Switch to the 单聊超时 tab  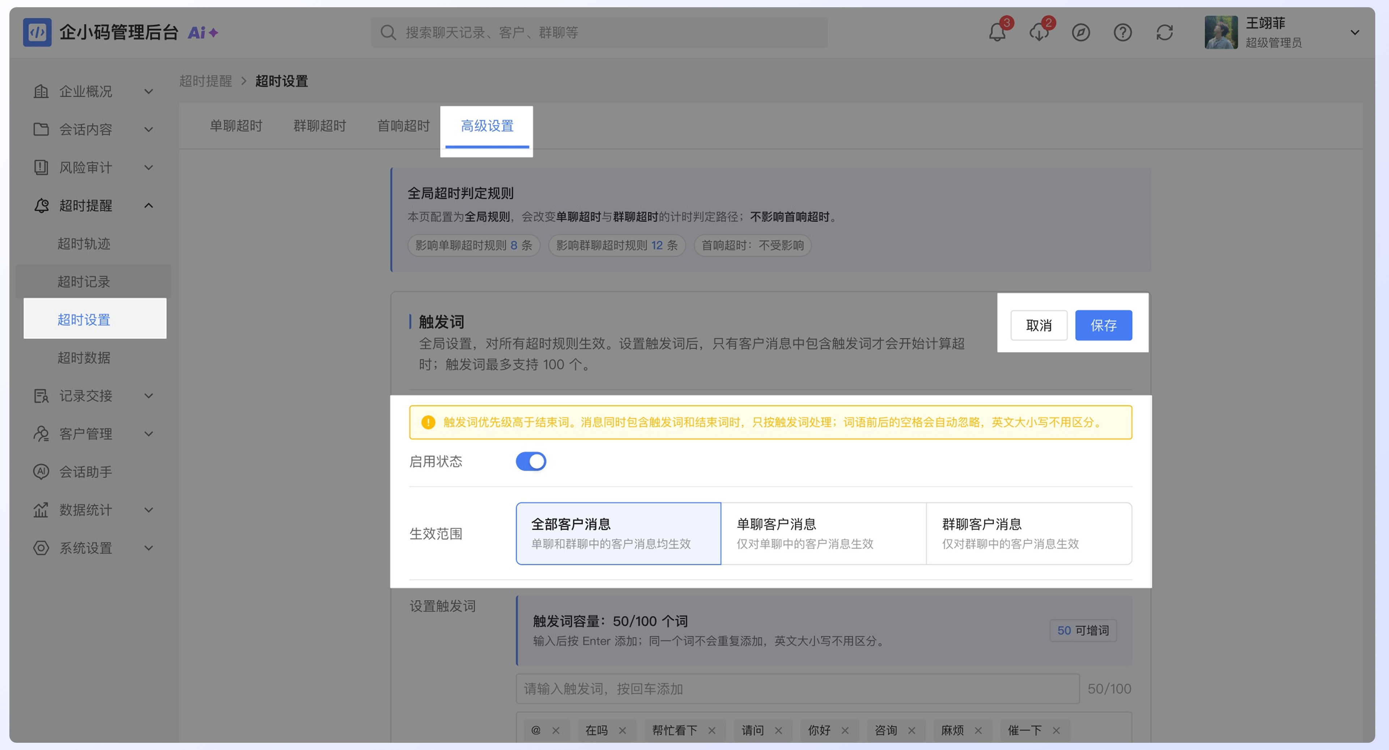(235, 126)
